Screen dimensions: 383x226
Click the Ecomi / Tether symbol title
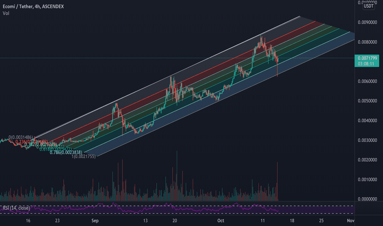(33, 7)
